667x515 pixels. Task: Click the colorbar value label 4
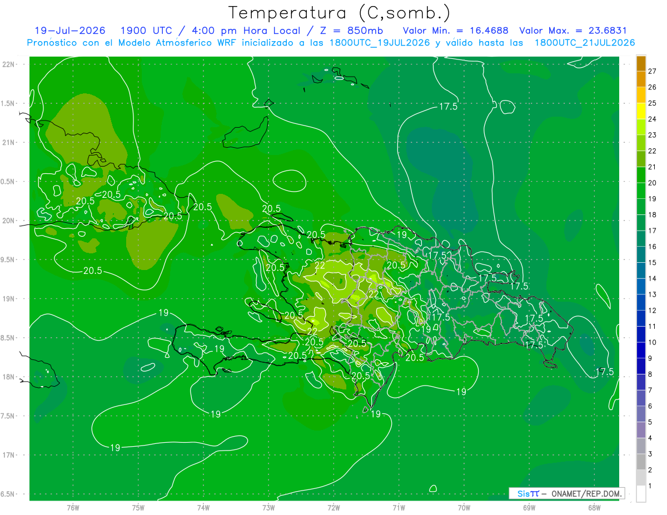[650, 438]
